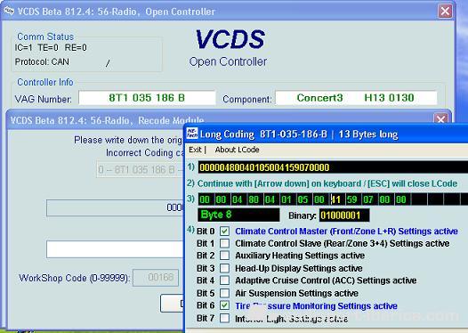Toggle Bit 7 Interior Light Settings checkbox
Viewport: 468px width, 333px height.
(x=224, y=318)
